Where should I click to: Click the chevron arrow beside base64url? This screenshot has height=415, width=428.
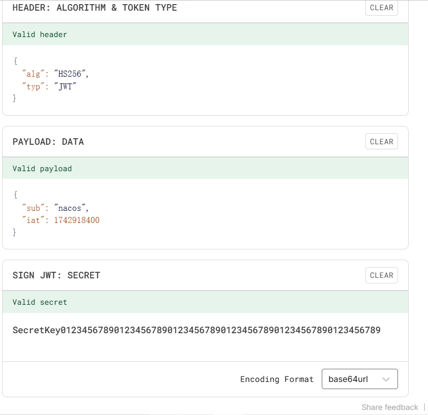point(386,379)
